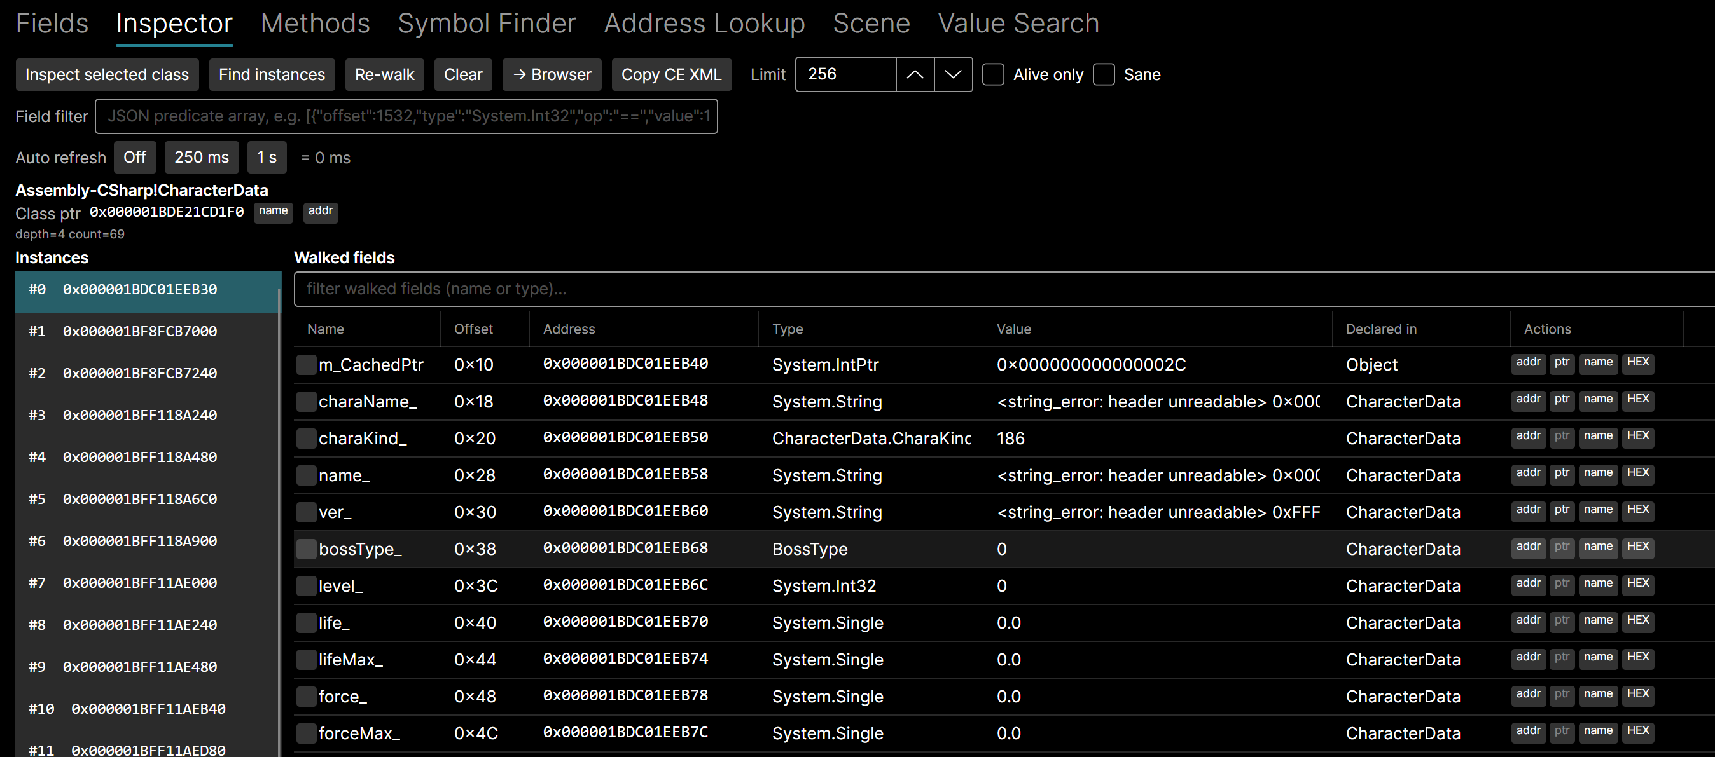The height and width of the screenshot is (757, 1715).
Task: Check the level_ row checkbox
Action: (x=306, y=586)
